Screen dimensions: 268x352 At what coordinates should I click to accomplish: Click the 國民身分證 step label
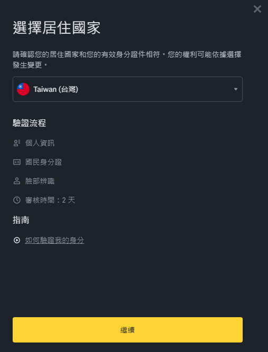[x=43, y=162]
